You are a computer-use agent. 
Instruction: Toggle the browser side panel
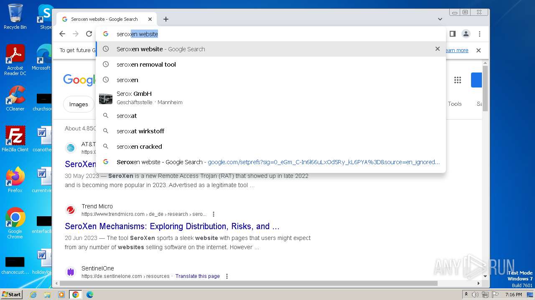tap(452, 34)
